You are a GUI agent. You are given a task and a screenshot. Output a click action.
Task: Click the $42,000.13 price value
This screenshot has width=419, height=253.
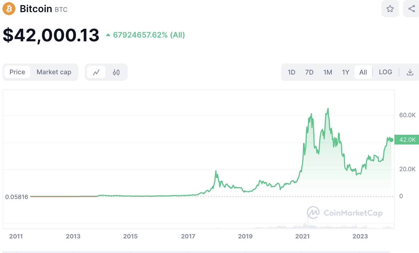pyautogui.click(x=51, y=35)
